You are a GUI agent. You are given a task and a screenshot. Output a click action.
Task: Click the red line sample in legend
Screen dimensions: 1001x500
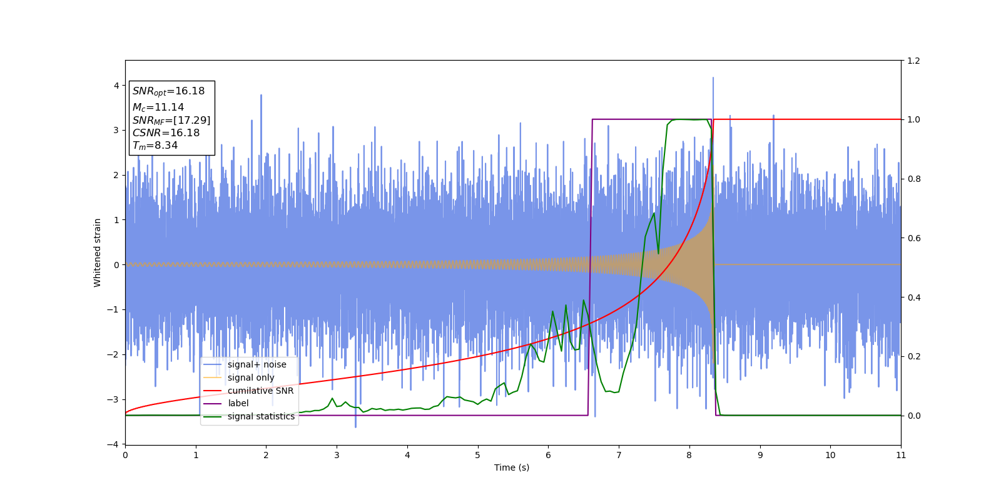point(213,391)
